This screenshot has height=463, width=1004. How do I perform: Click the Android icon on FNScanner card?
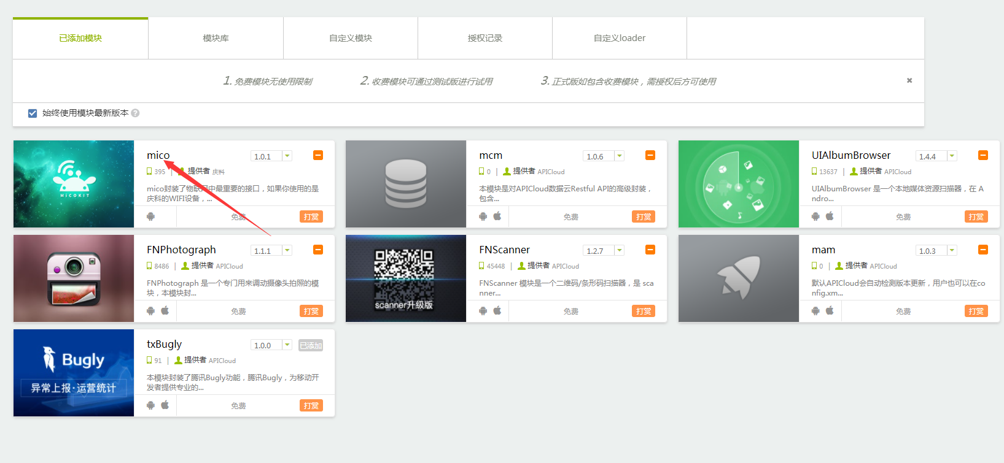click(x=483, y=311)
